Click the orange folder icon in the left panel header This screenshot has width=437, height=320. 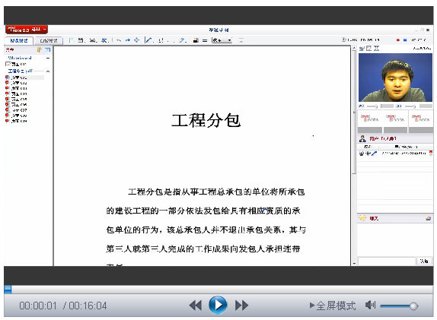(x=40, y=50)
